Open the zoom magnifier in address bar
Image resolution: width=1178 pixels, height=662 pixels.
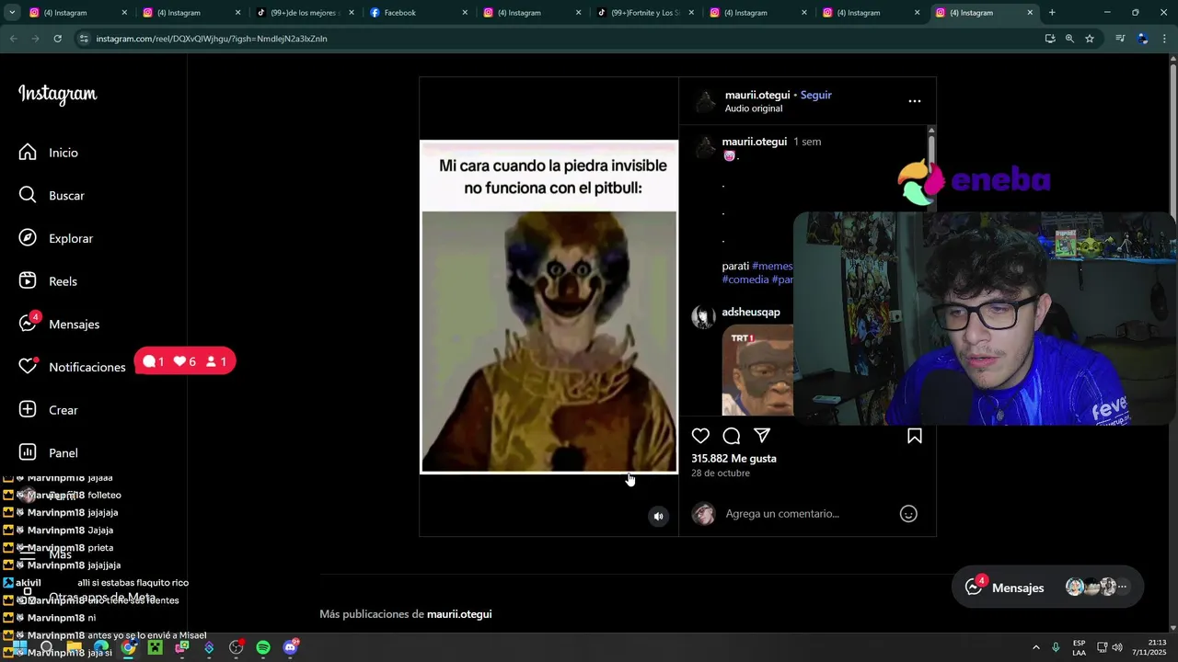click(1069, 39)
